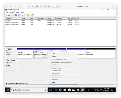This screenshot has width=121, height=98.
Task: Click the yellow folder with green arrow icon
Action: [28, 15]
